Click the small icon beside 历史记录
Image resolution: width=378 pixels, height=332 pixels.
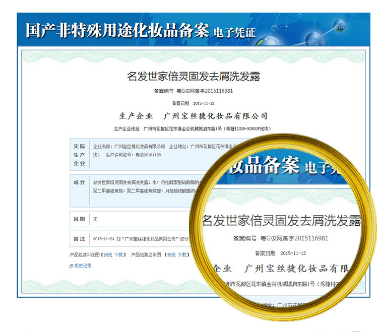71,266
